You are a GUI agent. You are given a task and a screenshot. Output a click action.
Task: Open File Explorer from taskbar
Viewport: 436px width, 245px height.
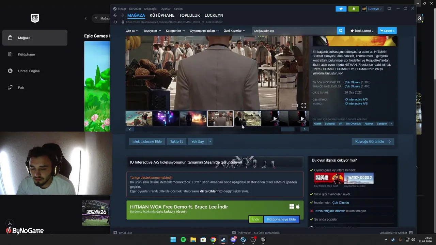pyautogui.click(x=193, y=240)
